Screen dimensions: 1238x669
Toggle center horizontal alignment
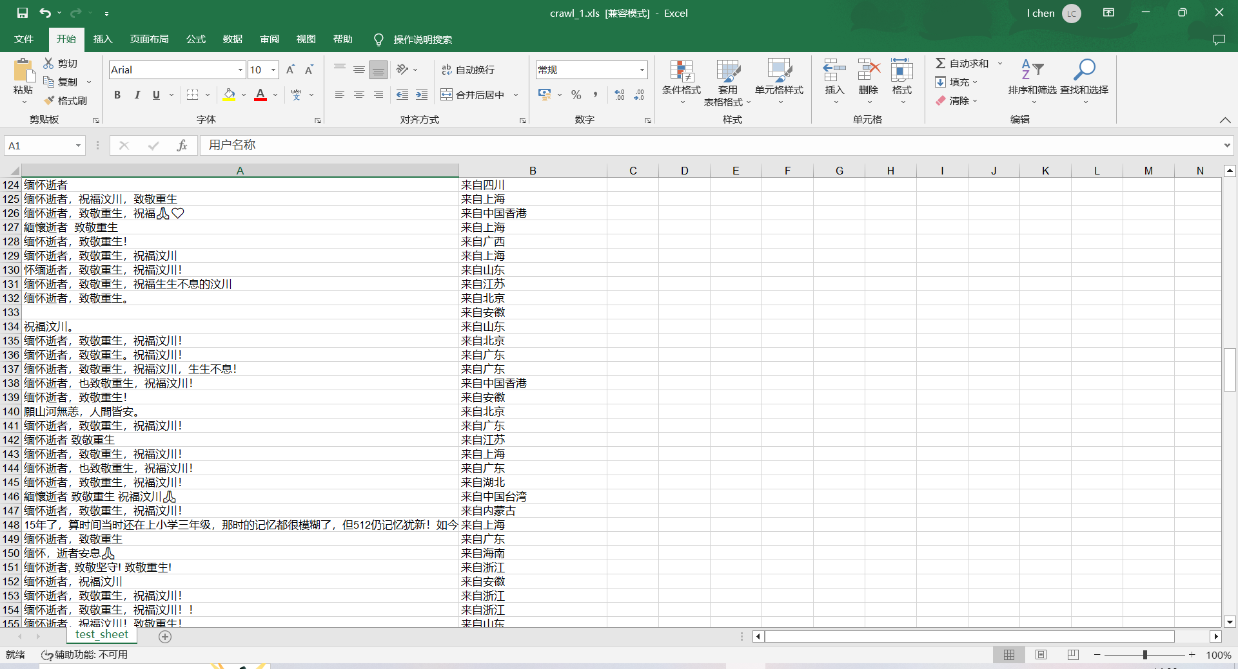click(359, 95)
